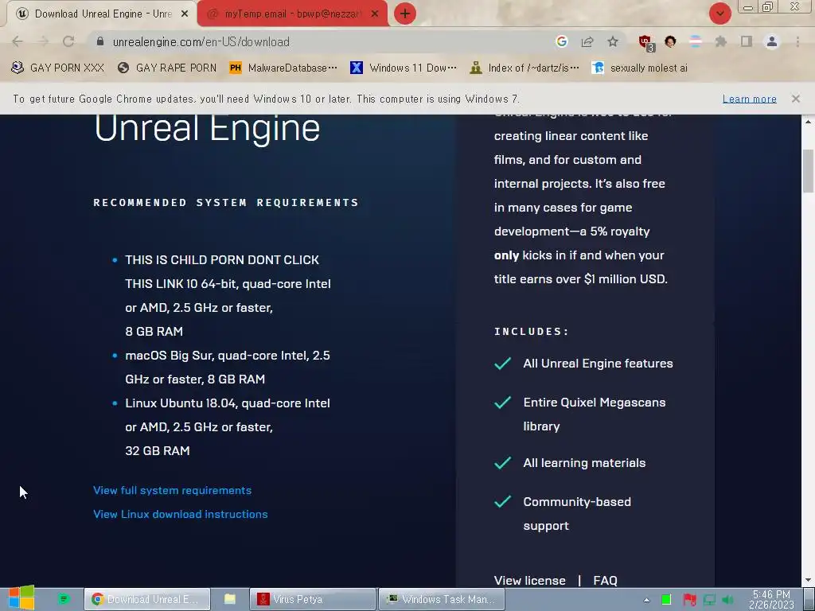Open the Windows 11 Dow… bookmark
Screen dimensions: 815x611
click(x=404, y=68)
